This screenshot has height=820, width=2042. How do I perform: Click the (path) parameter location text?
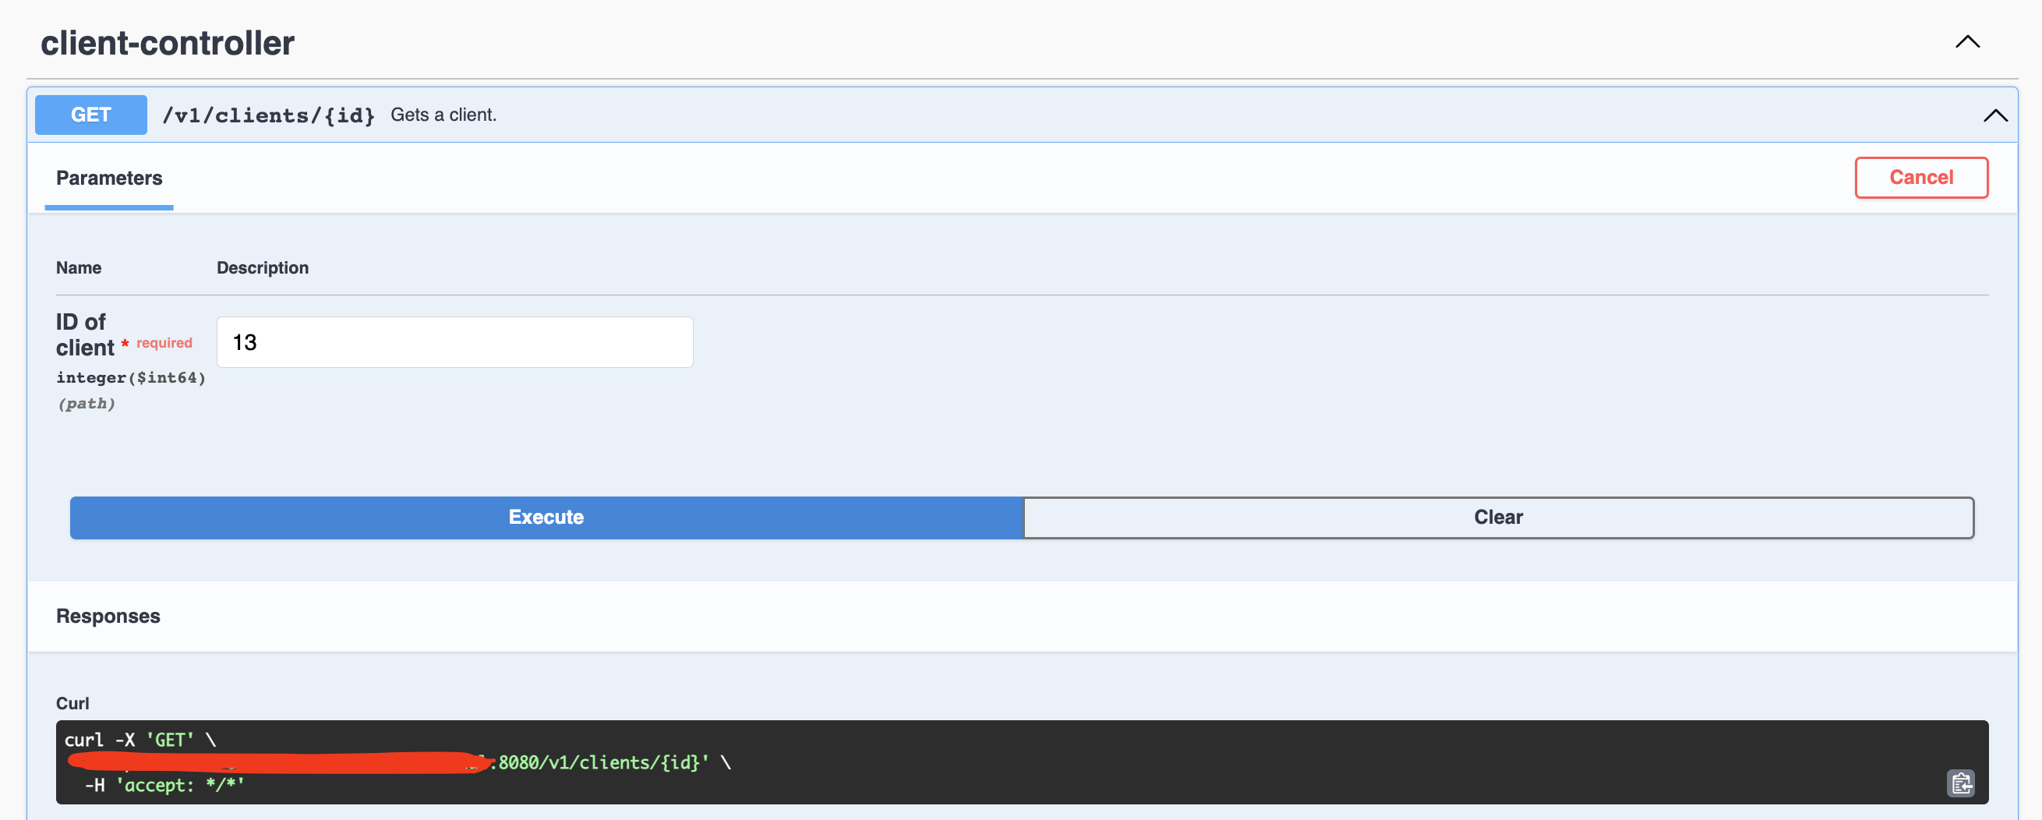tap(87, 404)
